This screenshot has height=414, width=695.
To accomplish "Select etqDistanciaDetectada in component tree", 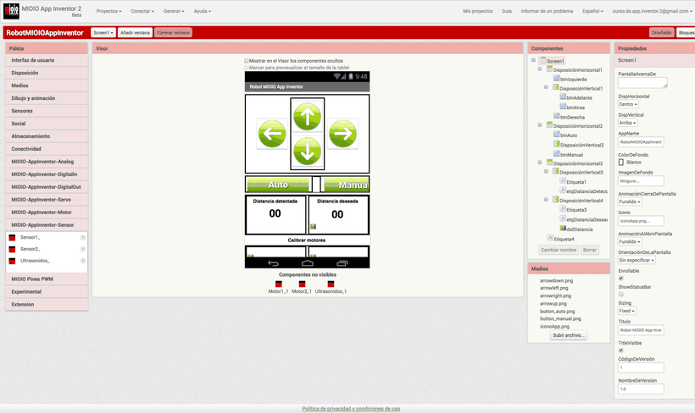I will [x=583, y=190].
